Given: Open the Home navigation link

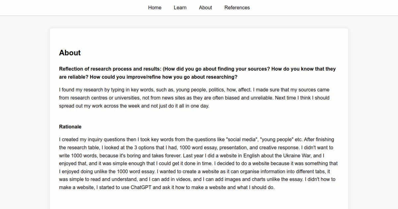Looking at the screenshot, I should 155,8.
